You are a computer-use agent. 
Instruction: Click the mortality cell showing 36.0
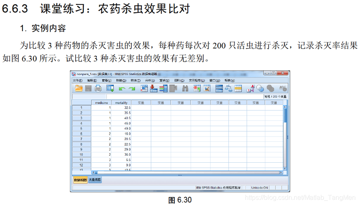121,154
